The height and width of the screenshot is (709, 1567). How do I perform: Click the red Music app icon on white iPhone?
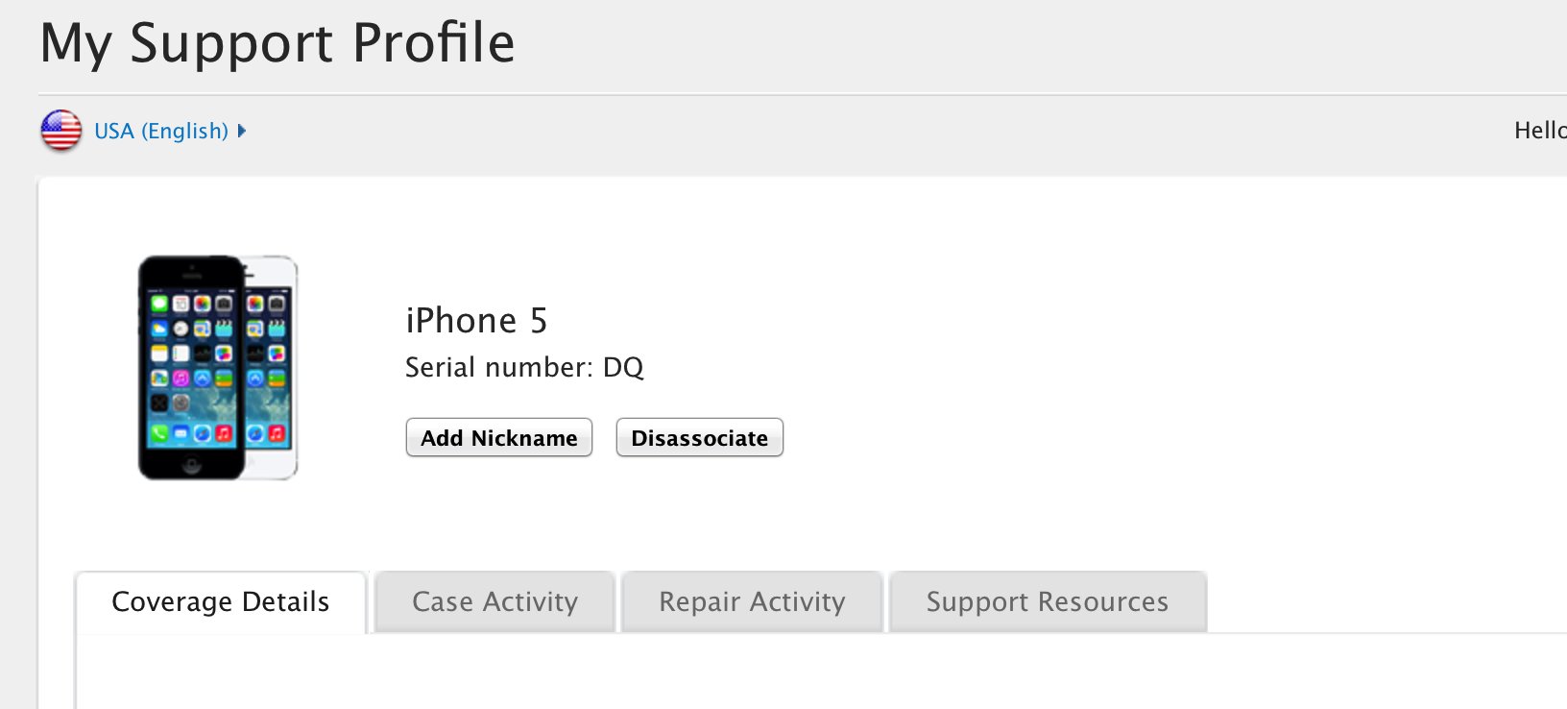point(277,434)
